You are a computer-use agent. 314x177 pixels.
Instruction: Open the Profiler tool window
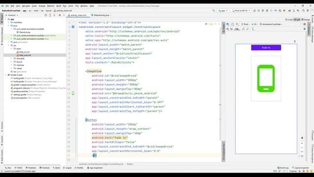point(79,168)
